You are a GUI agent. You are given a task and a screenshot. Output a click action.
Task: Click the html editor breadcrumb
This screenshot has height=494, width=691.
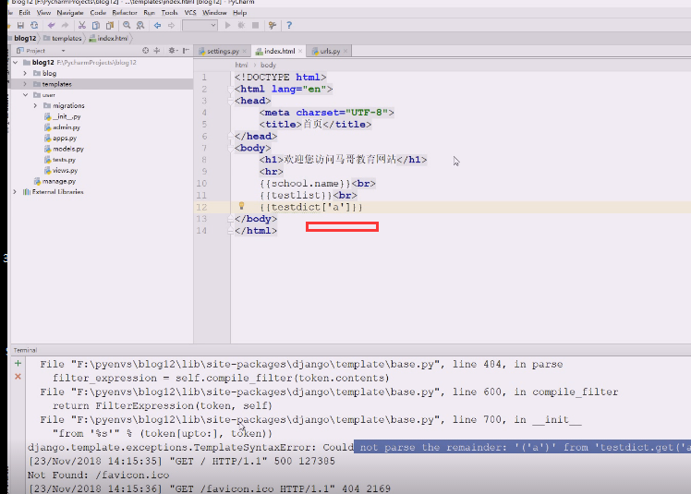pos(241,65)
